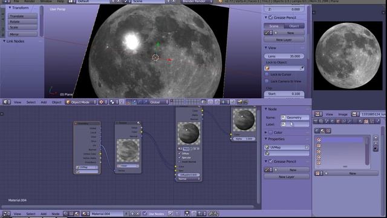Toggle the Color panel checkbox in node properties
Screen dimensions: 387x218
[x=270, y=132]
